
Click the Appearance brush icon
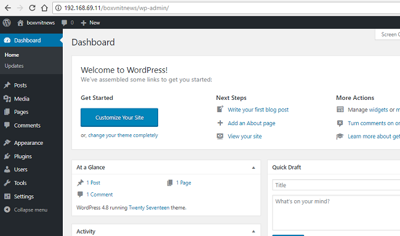[7, 142]
